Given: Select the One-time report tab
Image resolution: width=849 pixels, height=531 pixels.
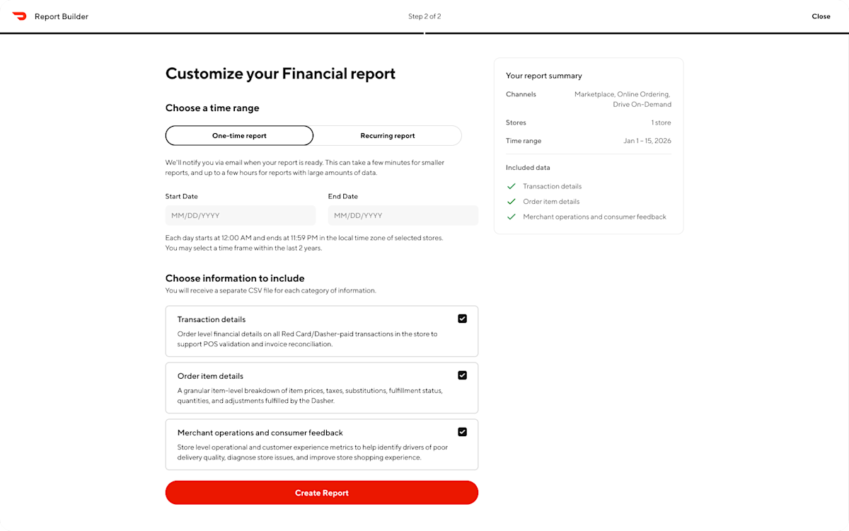Looking at the screenshot, I should [239, 135].
